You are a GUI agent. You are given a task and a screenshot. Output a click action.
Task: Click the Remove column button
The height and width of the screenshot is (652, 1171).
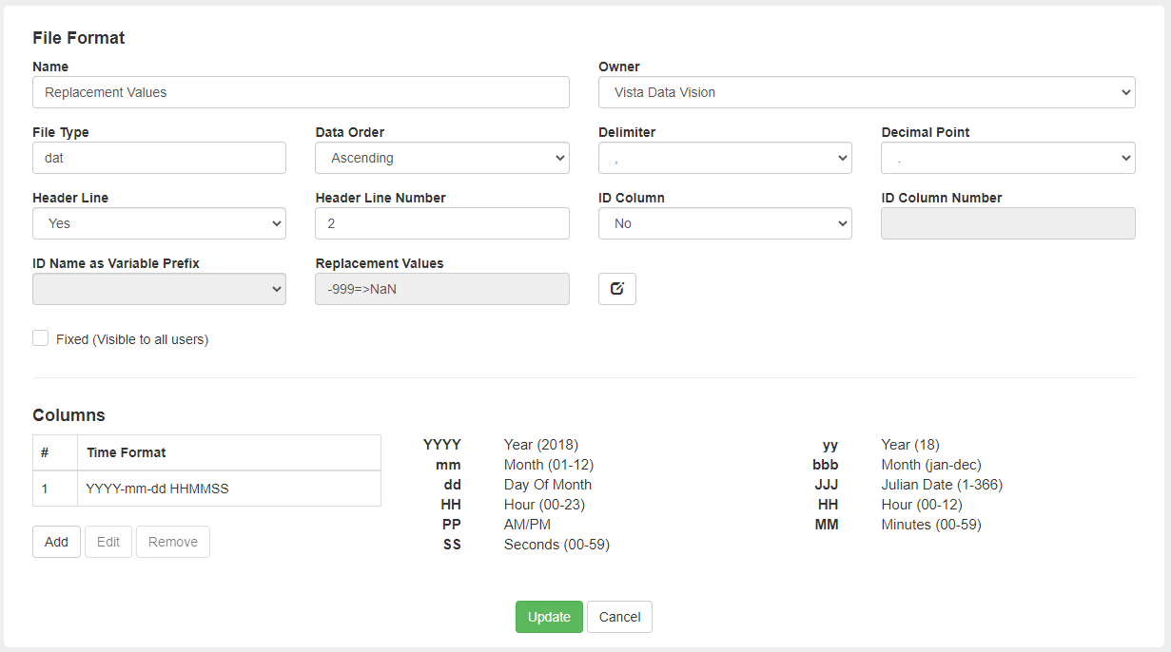coord(173,542)
